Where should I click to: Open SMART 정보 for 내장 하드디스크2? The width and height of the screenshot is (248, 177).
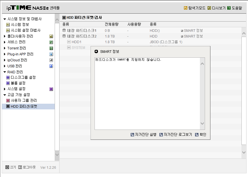[x=192, y=36]
